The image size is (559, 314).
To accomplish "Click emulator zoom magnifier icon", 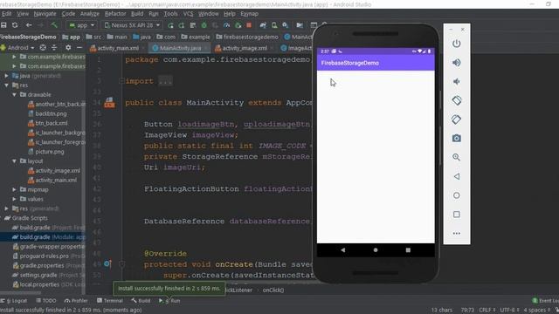I will (456, 157).
